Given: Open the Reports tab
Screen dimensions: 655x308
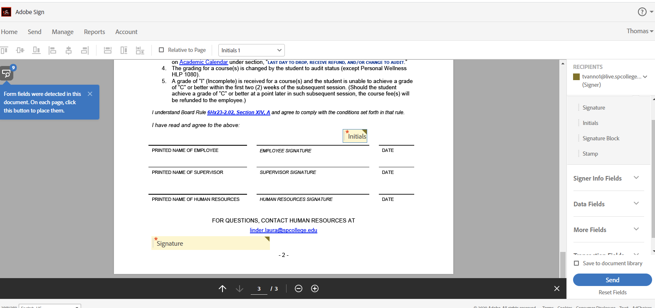Looking at the screenshot, I should 94,32.
